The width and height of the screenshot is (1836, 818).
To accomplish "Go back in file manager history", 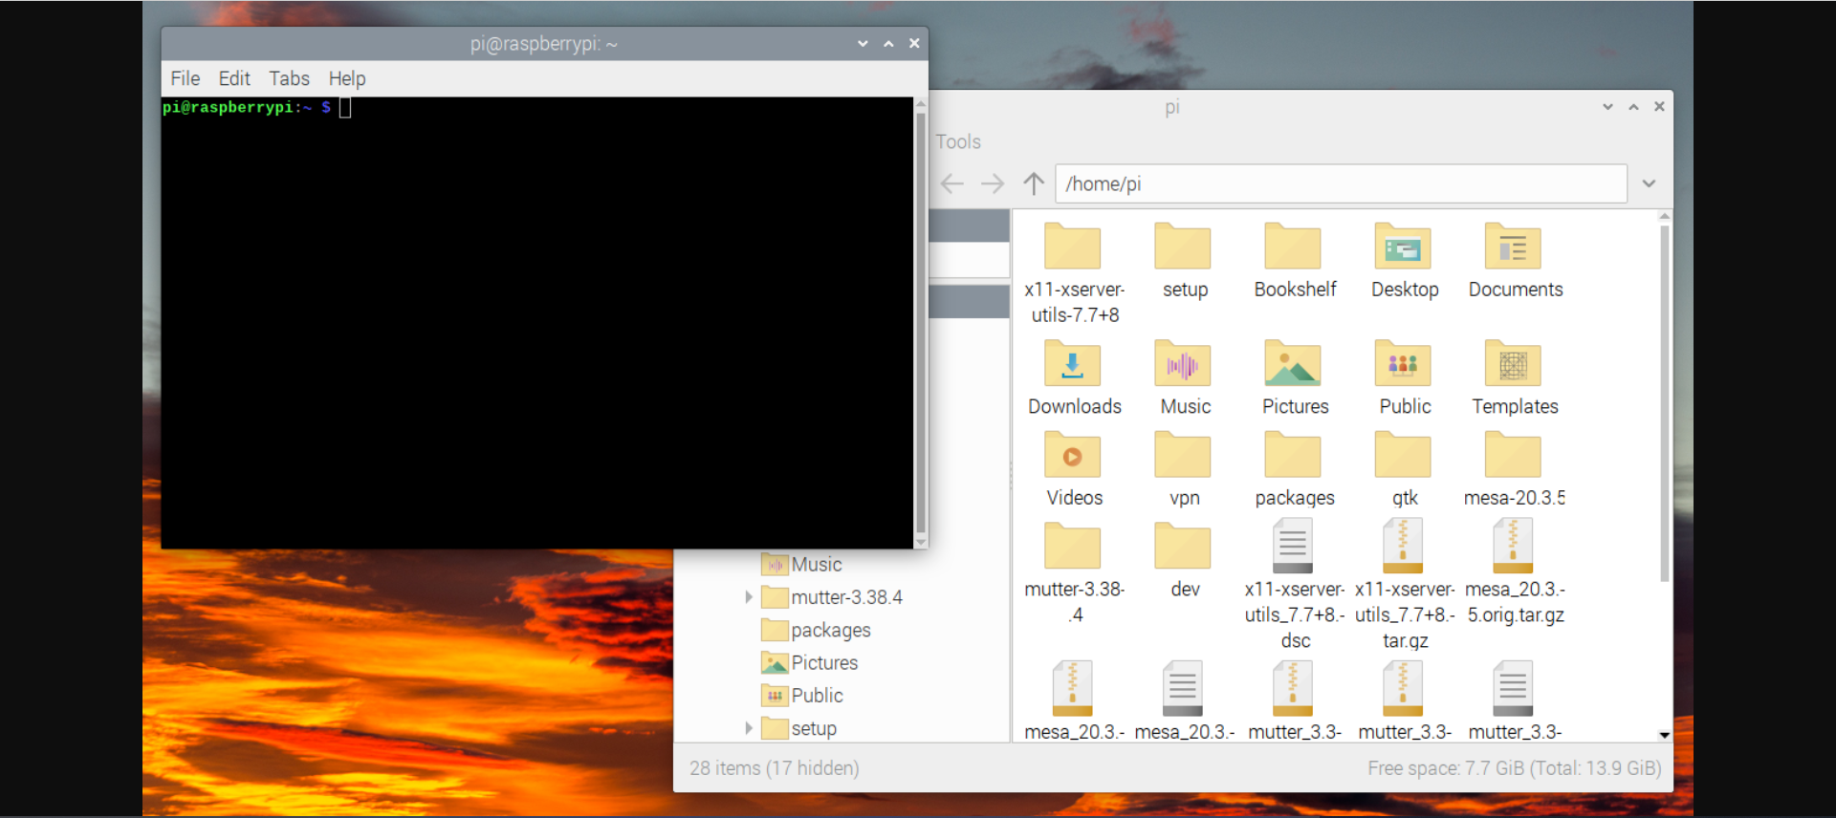I will click(x=952, y=183).
